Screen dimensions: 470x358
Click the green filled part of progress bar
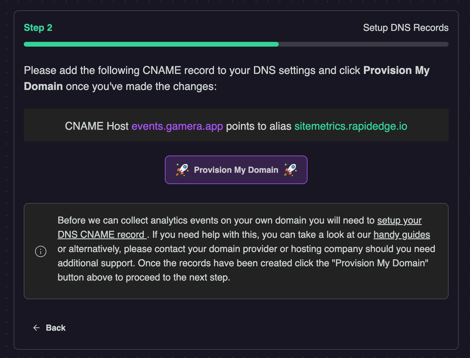151,44
